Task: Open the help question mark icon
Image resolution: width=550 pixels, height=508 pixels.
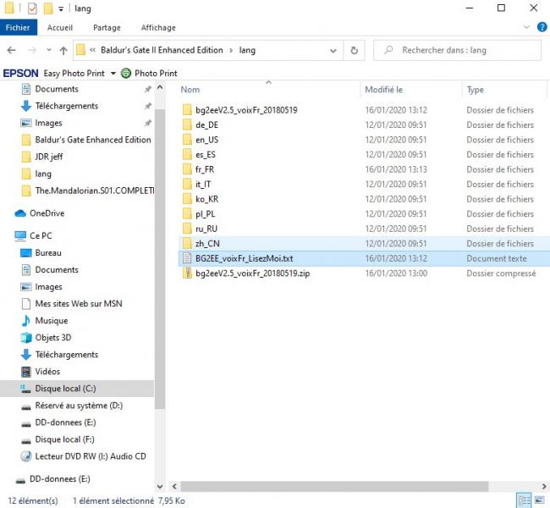Action: tap(542, 27)
